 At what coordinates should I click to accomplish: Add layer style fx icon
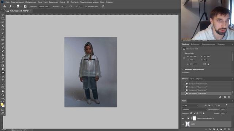210,130
